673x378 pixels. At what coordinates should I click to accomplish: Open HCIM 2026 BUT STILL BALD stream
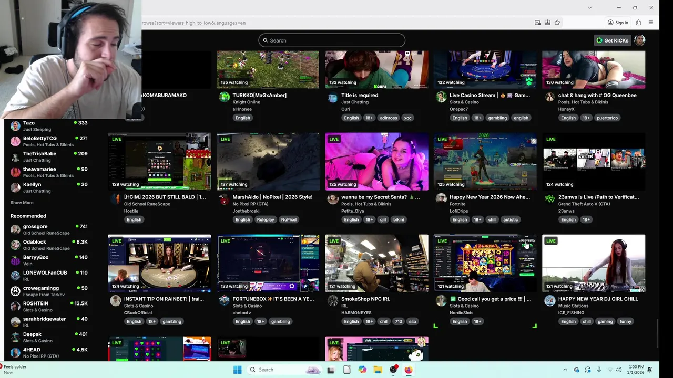tap(159, 161)
